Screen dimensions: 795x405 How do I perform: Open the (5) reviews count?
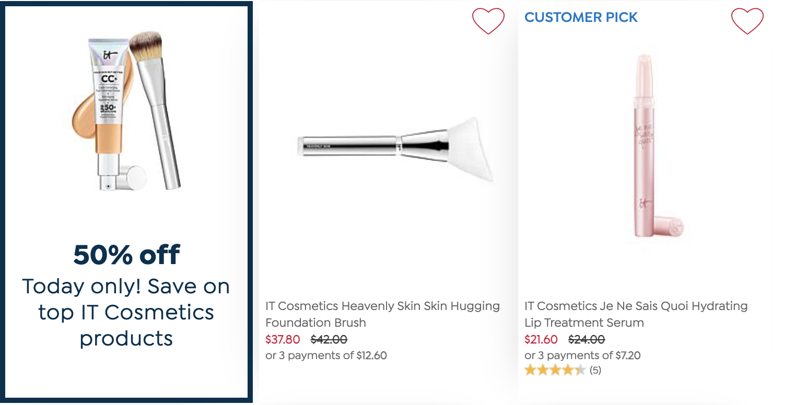coord(595,371)
